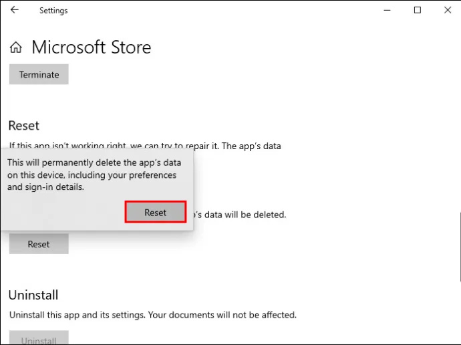The width and height of the screenshot is (461, 345).
Task: Click the vertical scrollbar on right edge
Action: tap(460, 247)
